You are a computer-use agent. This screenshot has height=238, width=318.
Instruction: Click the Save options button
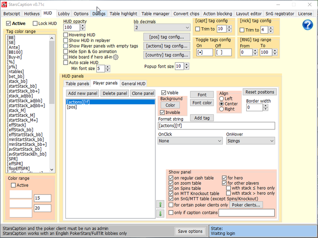(x=190, y=231)
